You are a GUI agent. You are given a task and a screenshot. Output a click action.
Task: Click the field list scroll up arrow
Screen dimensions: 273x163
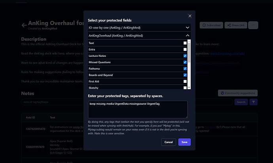click(x=189, y=41)
